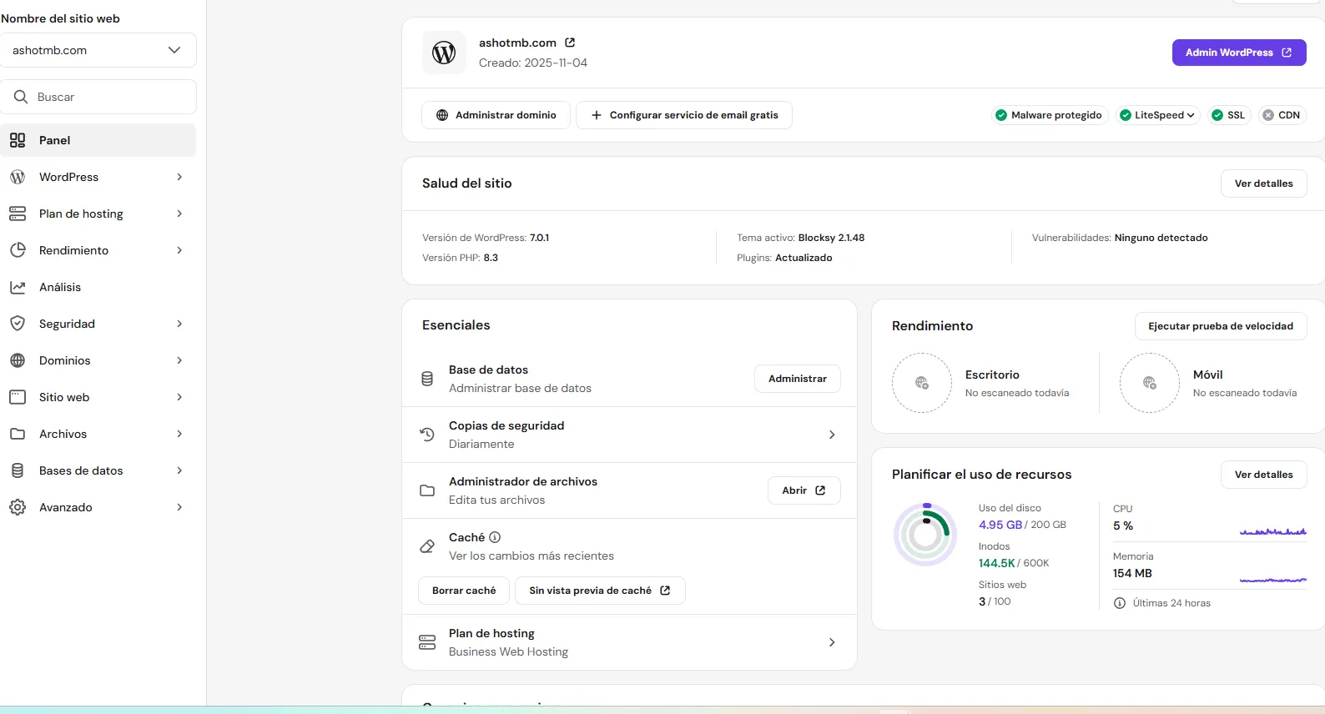Image resolution: width=1325 pixels, height=714 pixels.
Task: Click into the Buscar search field
Action: point(98,97)
